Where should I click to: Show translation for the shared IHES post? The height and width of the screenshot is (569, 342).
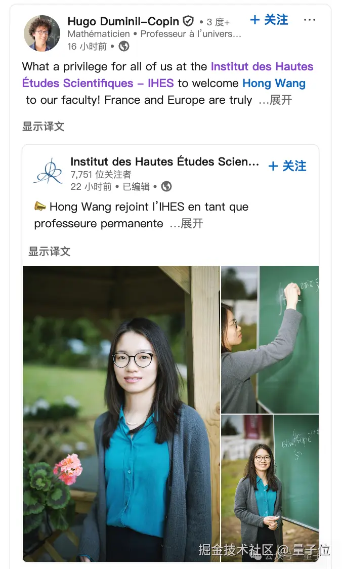click(x=49, y=251)
